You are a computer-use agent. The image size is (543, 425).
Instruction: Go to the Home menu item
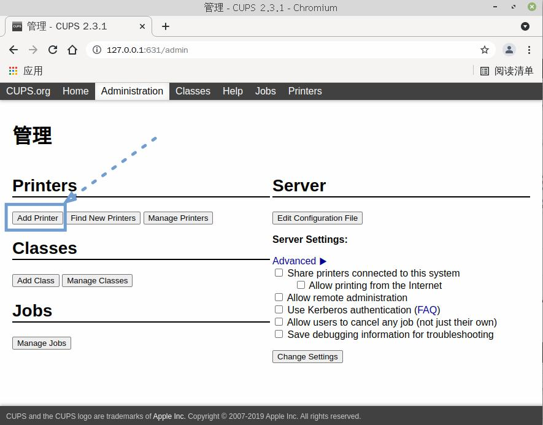(x=75, y=91)
